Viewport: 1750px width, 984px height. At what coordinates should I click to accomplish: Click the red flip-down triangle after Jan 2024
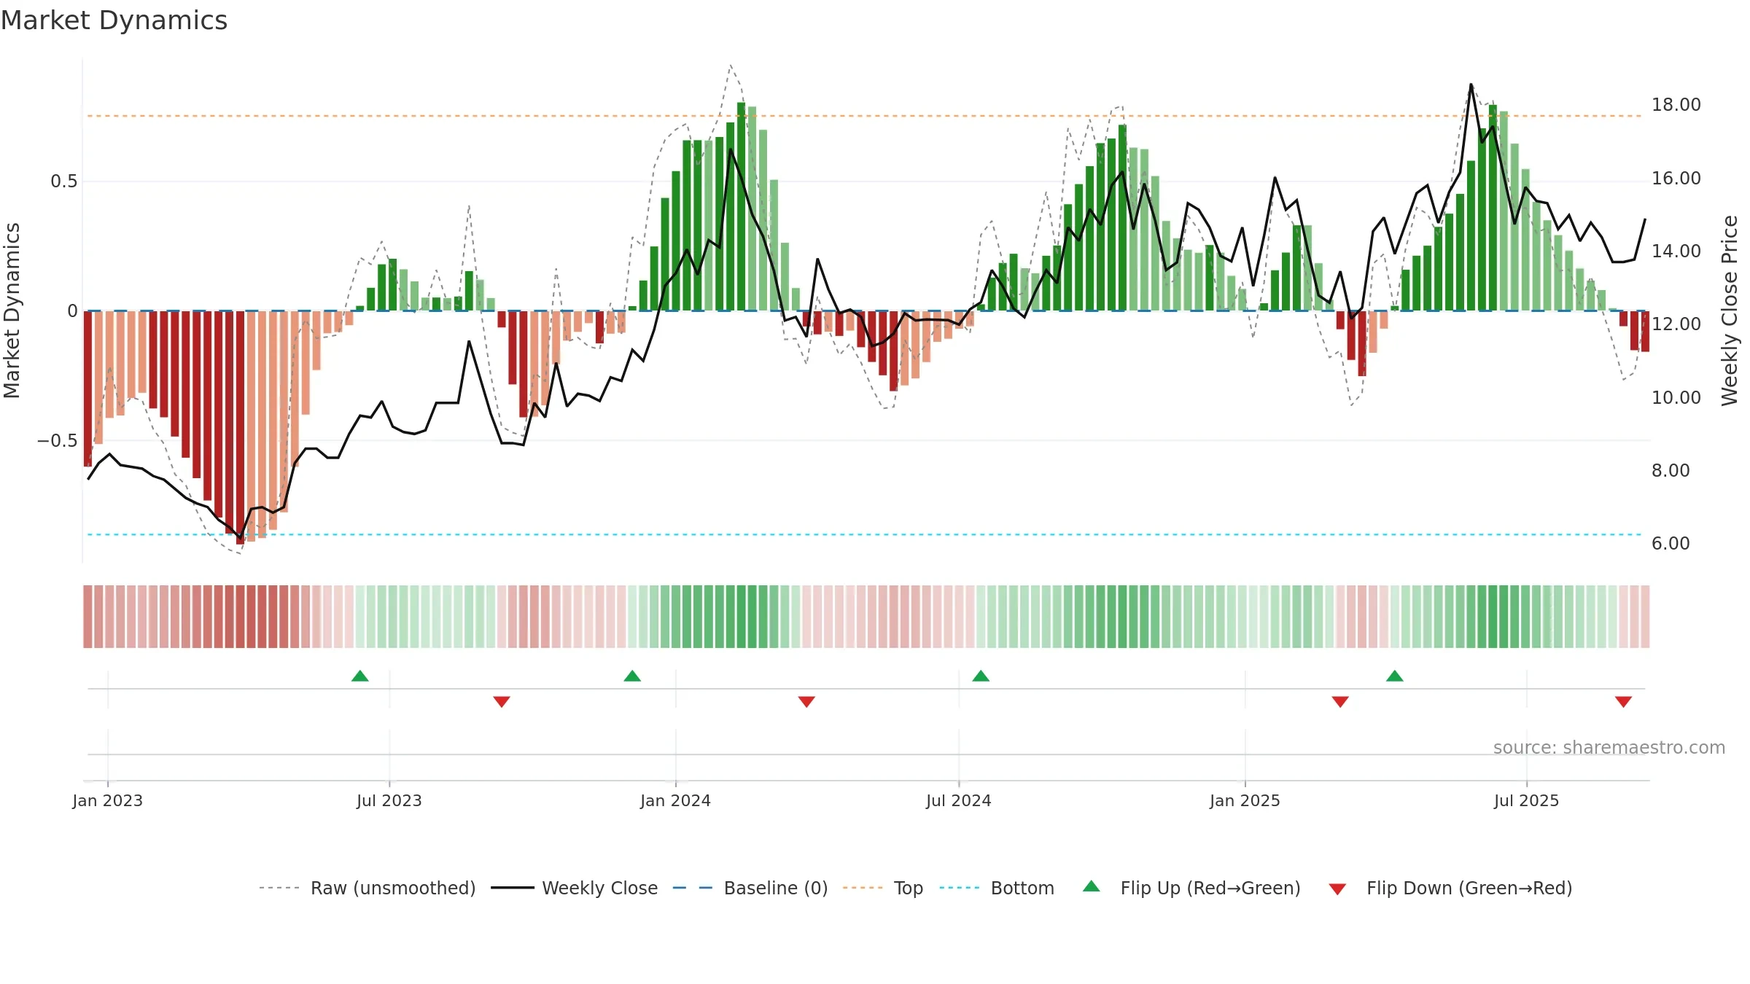[x=806, y=701]
